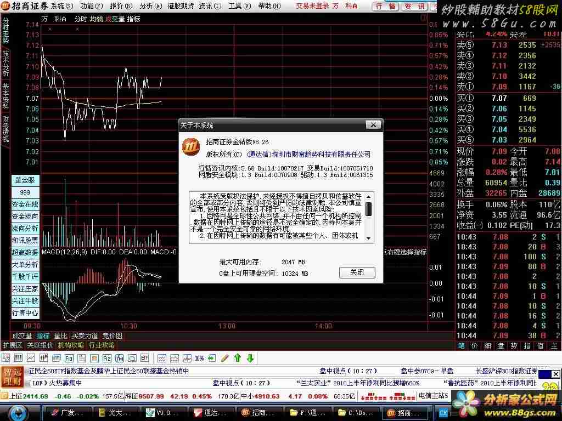Viewport: 562px width, 421px height.
Task: Select the pencil drawing tool icon
Action: pyautogui.click(x=224, y=357)
